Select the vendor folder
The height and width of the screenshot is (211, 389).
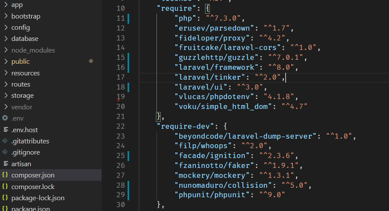pyautogui.click(x=22, y=107)
